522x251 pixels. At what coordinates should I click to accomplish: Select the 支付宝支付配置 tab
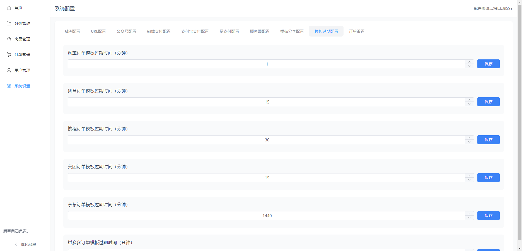(195, 31)
